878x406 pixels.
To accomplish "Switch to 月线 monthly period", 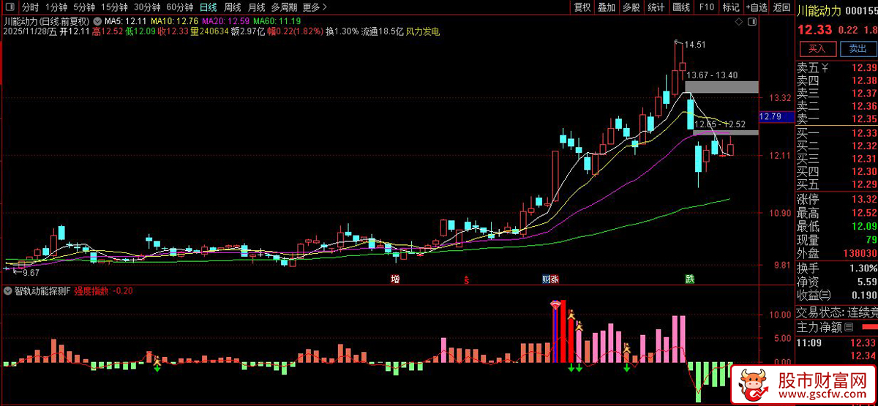I will [x=256, y=7].
